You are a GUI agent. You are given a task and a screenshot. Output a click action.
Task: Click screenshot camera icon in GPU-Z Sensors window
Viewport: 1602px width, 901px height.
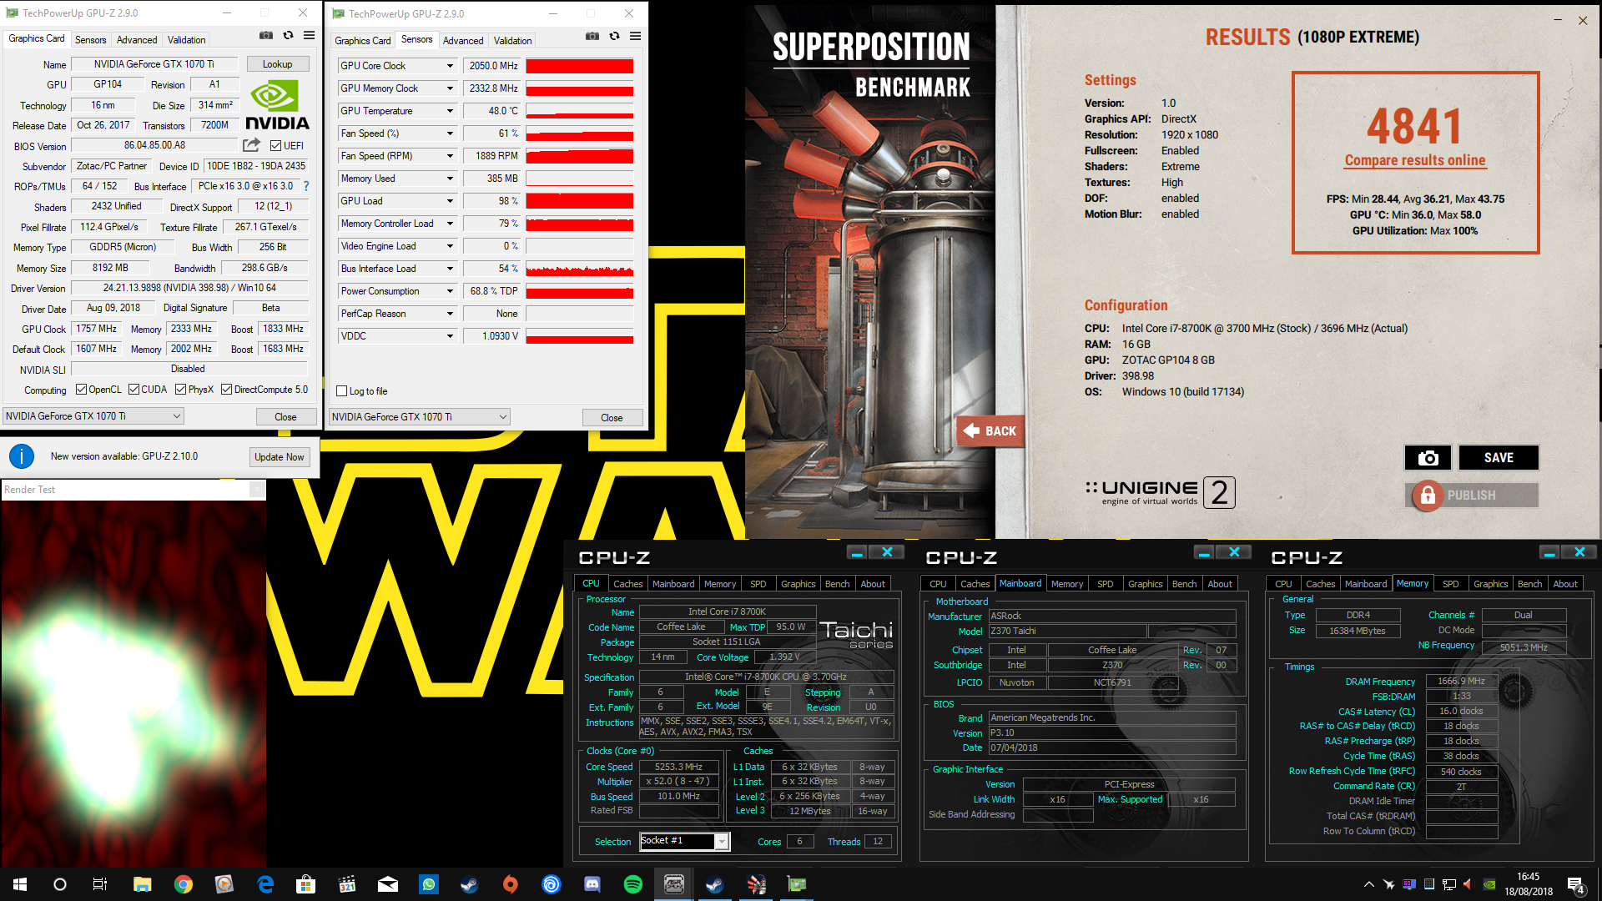coord(592,37)
